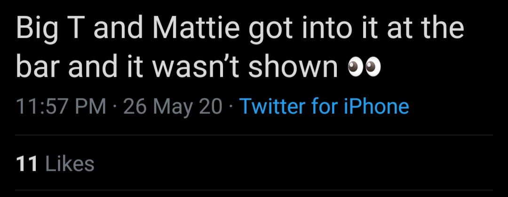
Task: Click the bold 11 like count
Action: 27,163
